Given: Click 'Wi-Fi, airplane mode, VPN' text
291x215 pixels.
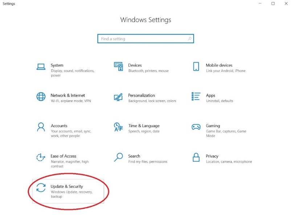Looking at the screenshot, I should [x=71, y=101].
